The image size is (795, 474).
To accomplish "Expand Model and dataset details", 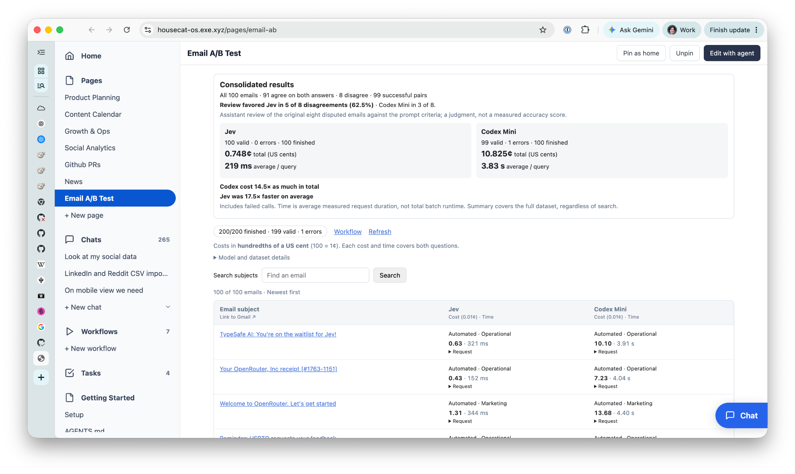I will [252, 257].
